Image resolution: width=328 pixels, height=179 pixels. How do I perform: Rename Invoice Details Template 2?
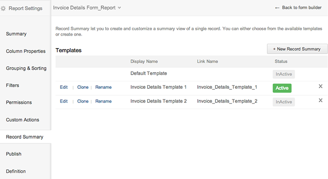pyautogui.click(x=103, y=101)
